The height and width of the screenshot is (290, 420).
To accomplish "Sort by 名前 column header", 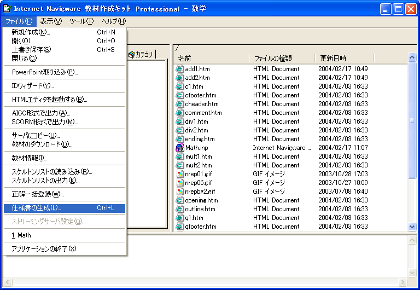I will 211,58.
